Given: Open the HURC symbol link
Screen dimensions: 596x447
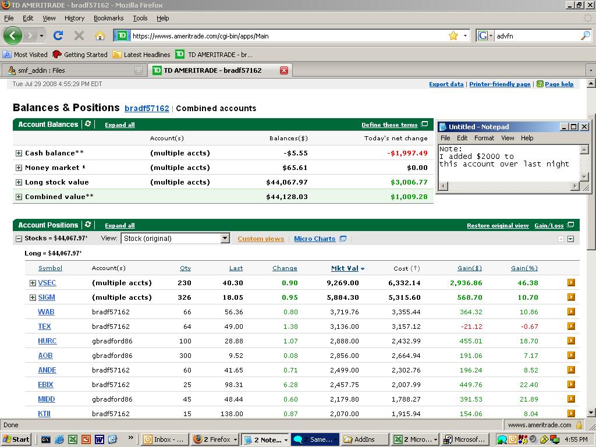Looking at the screenshot, I should pos(47,341).
